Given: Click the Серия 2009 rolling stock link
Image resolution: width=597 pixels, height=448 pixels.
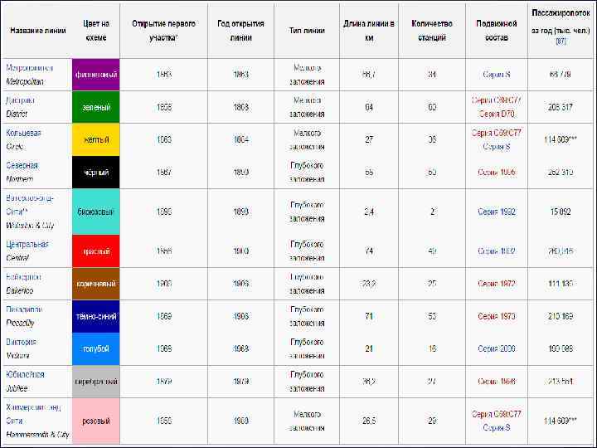Looking at the screenshot, I should tap(496, 348).
